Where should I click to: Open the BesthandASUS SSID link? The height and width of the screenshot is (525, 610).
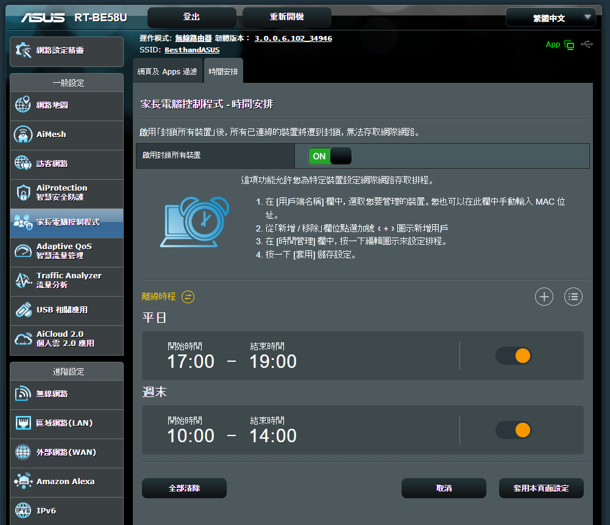pyautogui.click(x=192, y=50)
